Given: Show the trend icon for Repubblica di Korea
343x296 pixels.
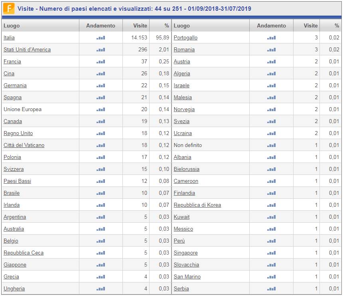Looking at the screenshot, I should point(271,205).
